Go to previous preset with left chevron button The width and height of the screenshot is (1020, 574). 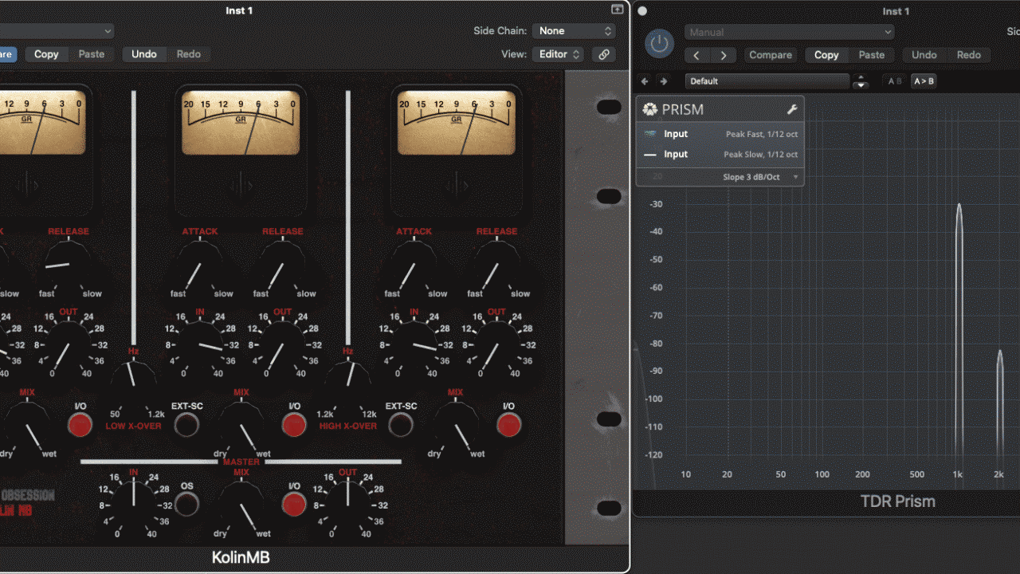click(x=697, y=55)
